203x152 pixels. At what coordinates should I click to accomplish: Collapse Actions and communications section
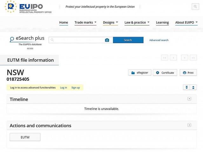(x=189, y=125)
